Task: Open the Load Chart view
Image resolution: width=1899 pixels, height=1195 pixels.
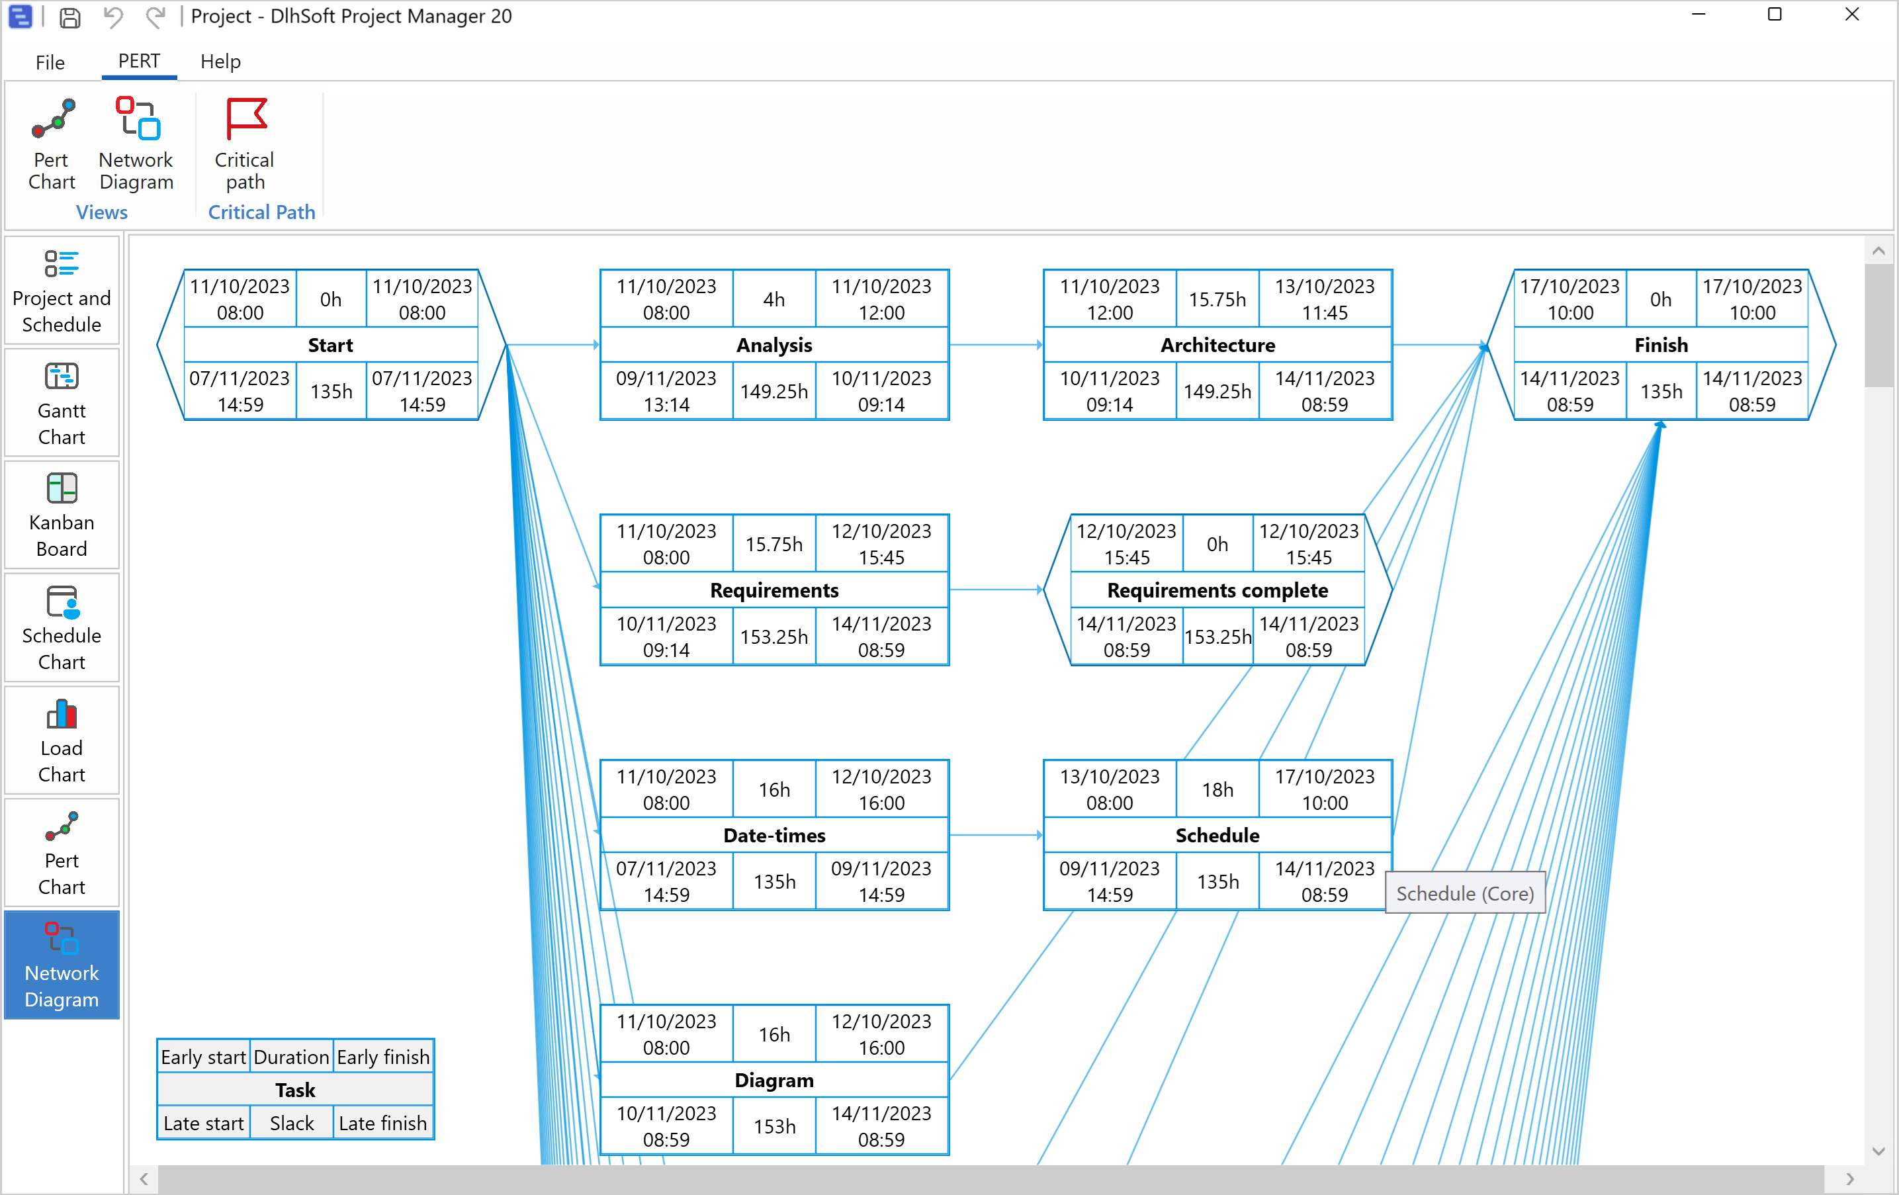Action: point(62,740)
